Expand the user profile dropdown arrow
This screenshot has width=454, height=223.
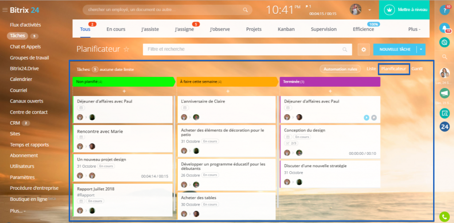click(x=369, y=10)
